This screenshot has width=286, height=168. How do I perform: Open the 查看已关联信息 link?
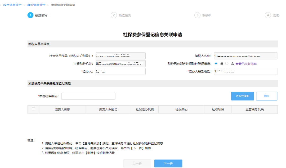click(246, 64)
